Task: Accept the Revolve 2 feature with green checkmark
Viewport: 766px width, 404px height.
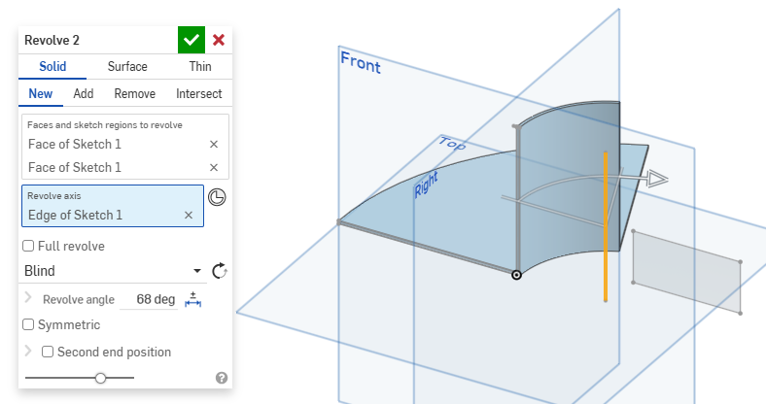Action: 191,40
